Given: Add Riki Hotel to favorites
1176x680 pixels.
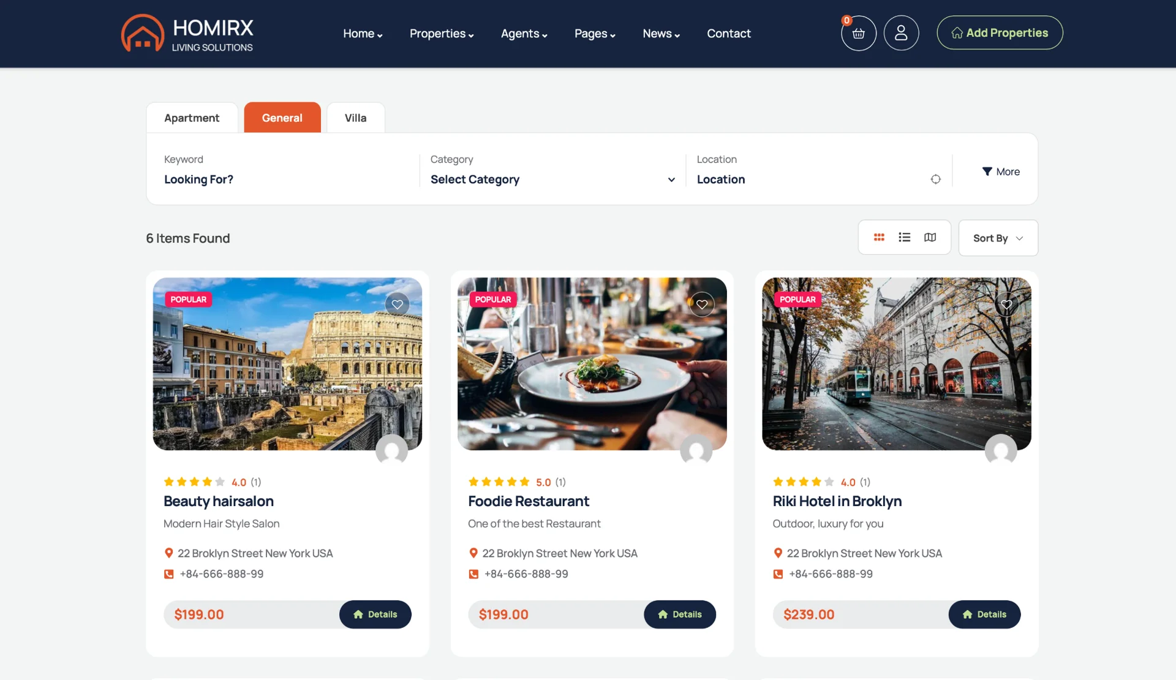Looking at the screenshot, I should (x=1006, y=304).
